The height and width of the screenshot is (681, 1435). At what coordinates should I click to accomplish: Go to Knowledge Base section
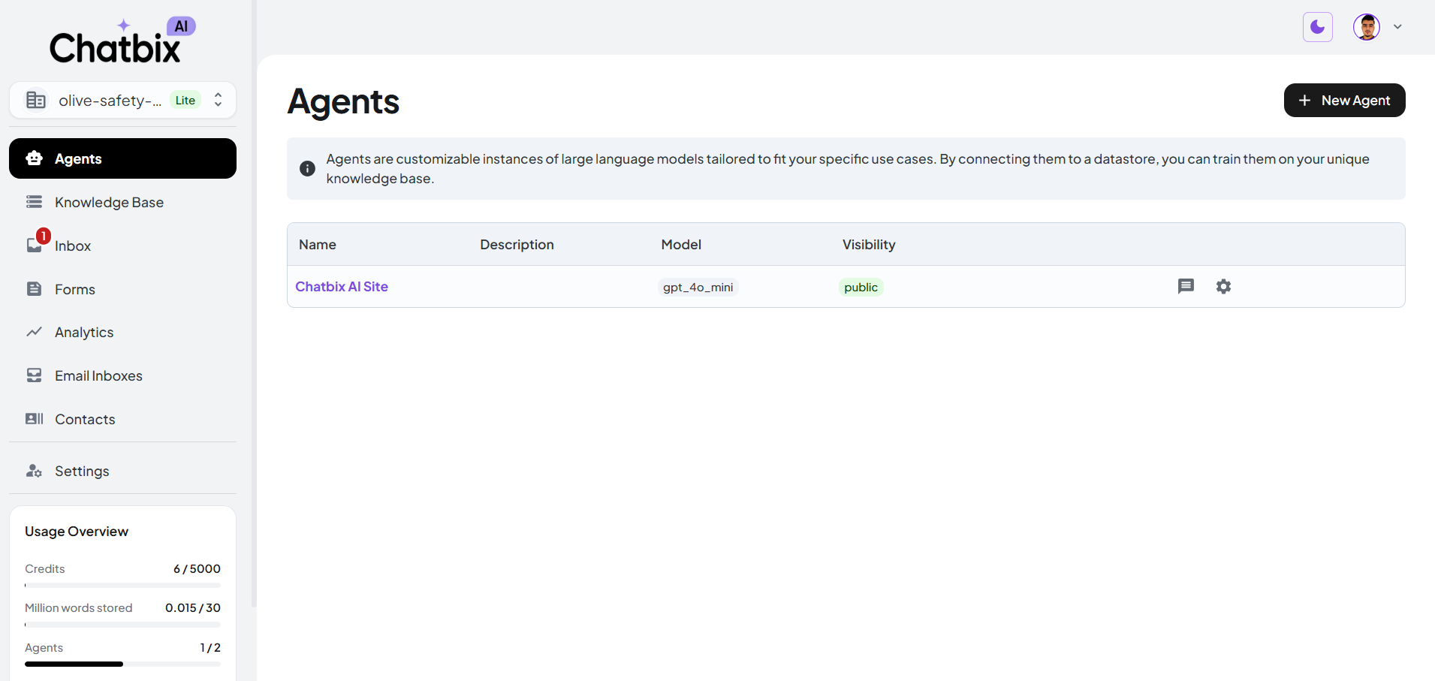tap(109, 202)
